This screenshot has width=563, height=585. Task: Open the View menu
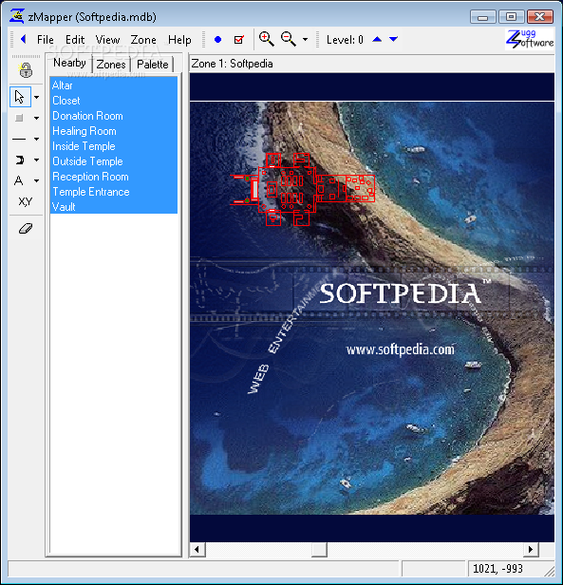pos(107,40)
